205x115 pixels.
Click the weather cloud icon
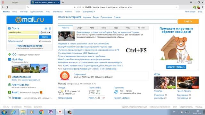click(x=61, y=92)
